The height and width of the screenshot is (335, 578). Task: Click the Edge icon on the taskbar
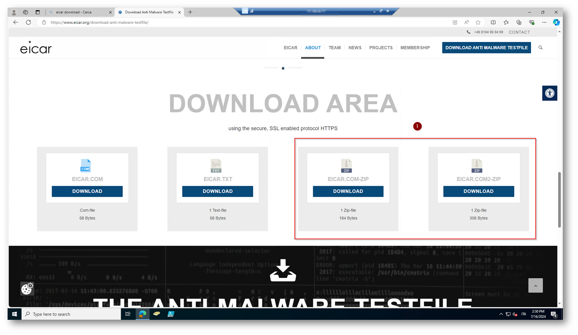142,314
